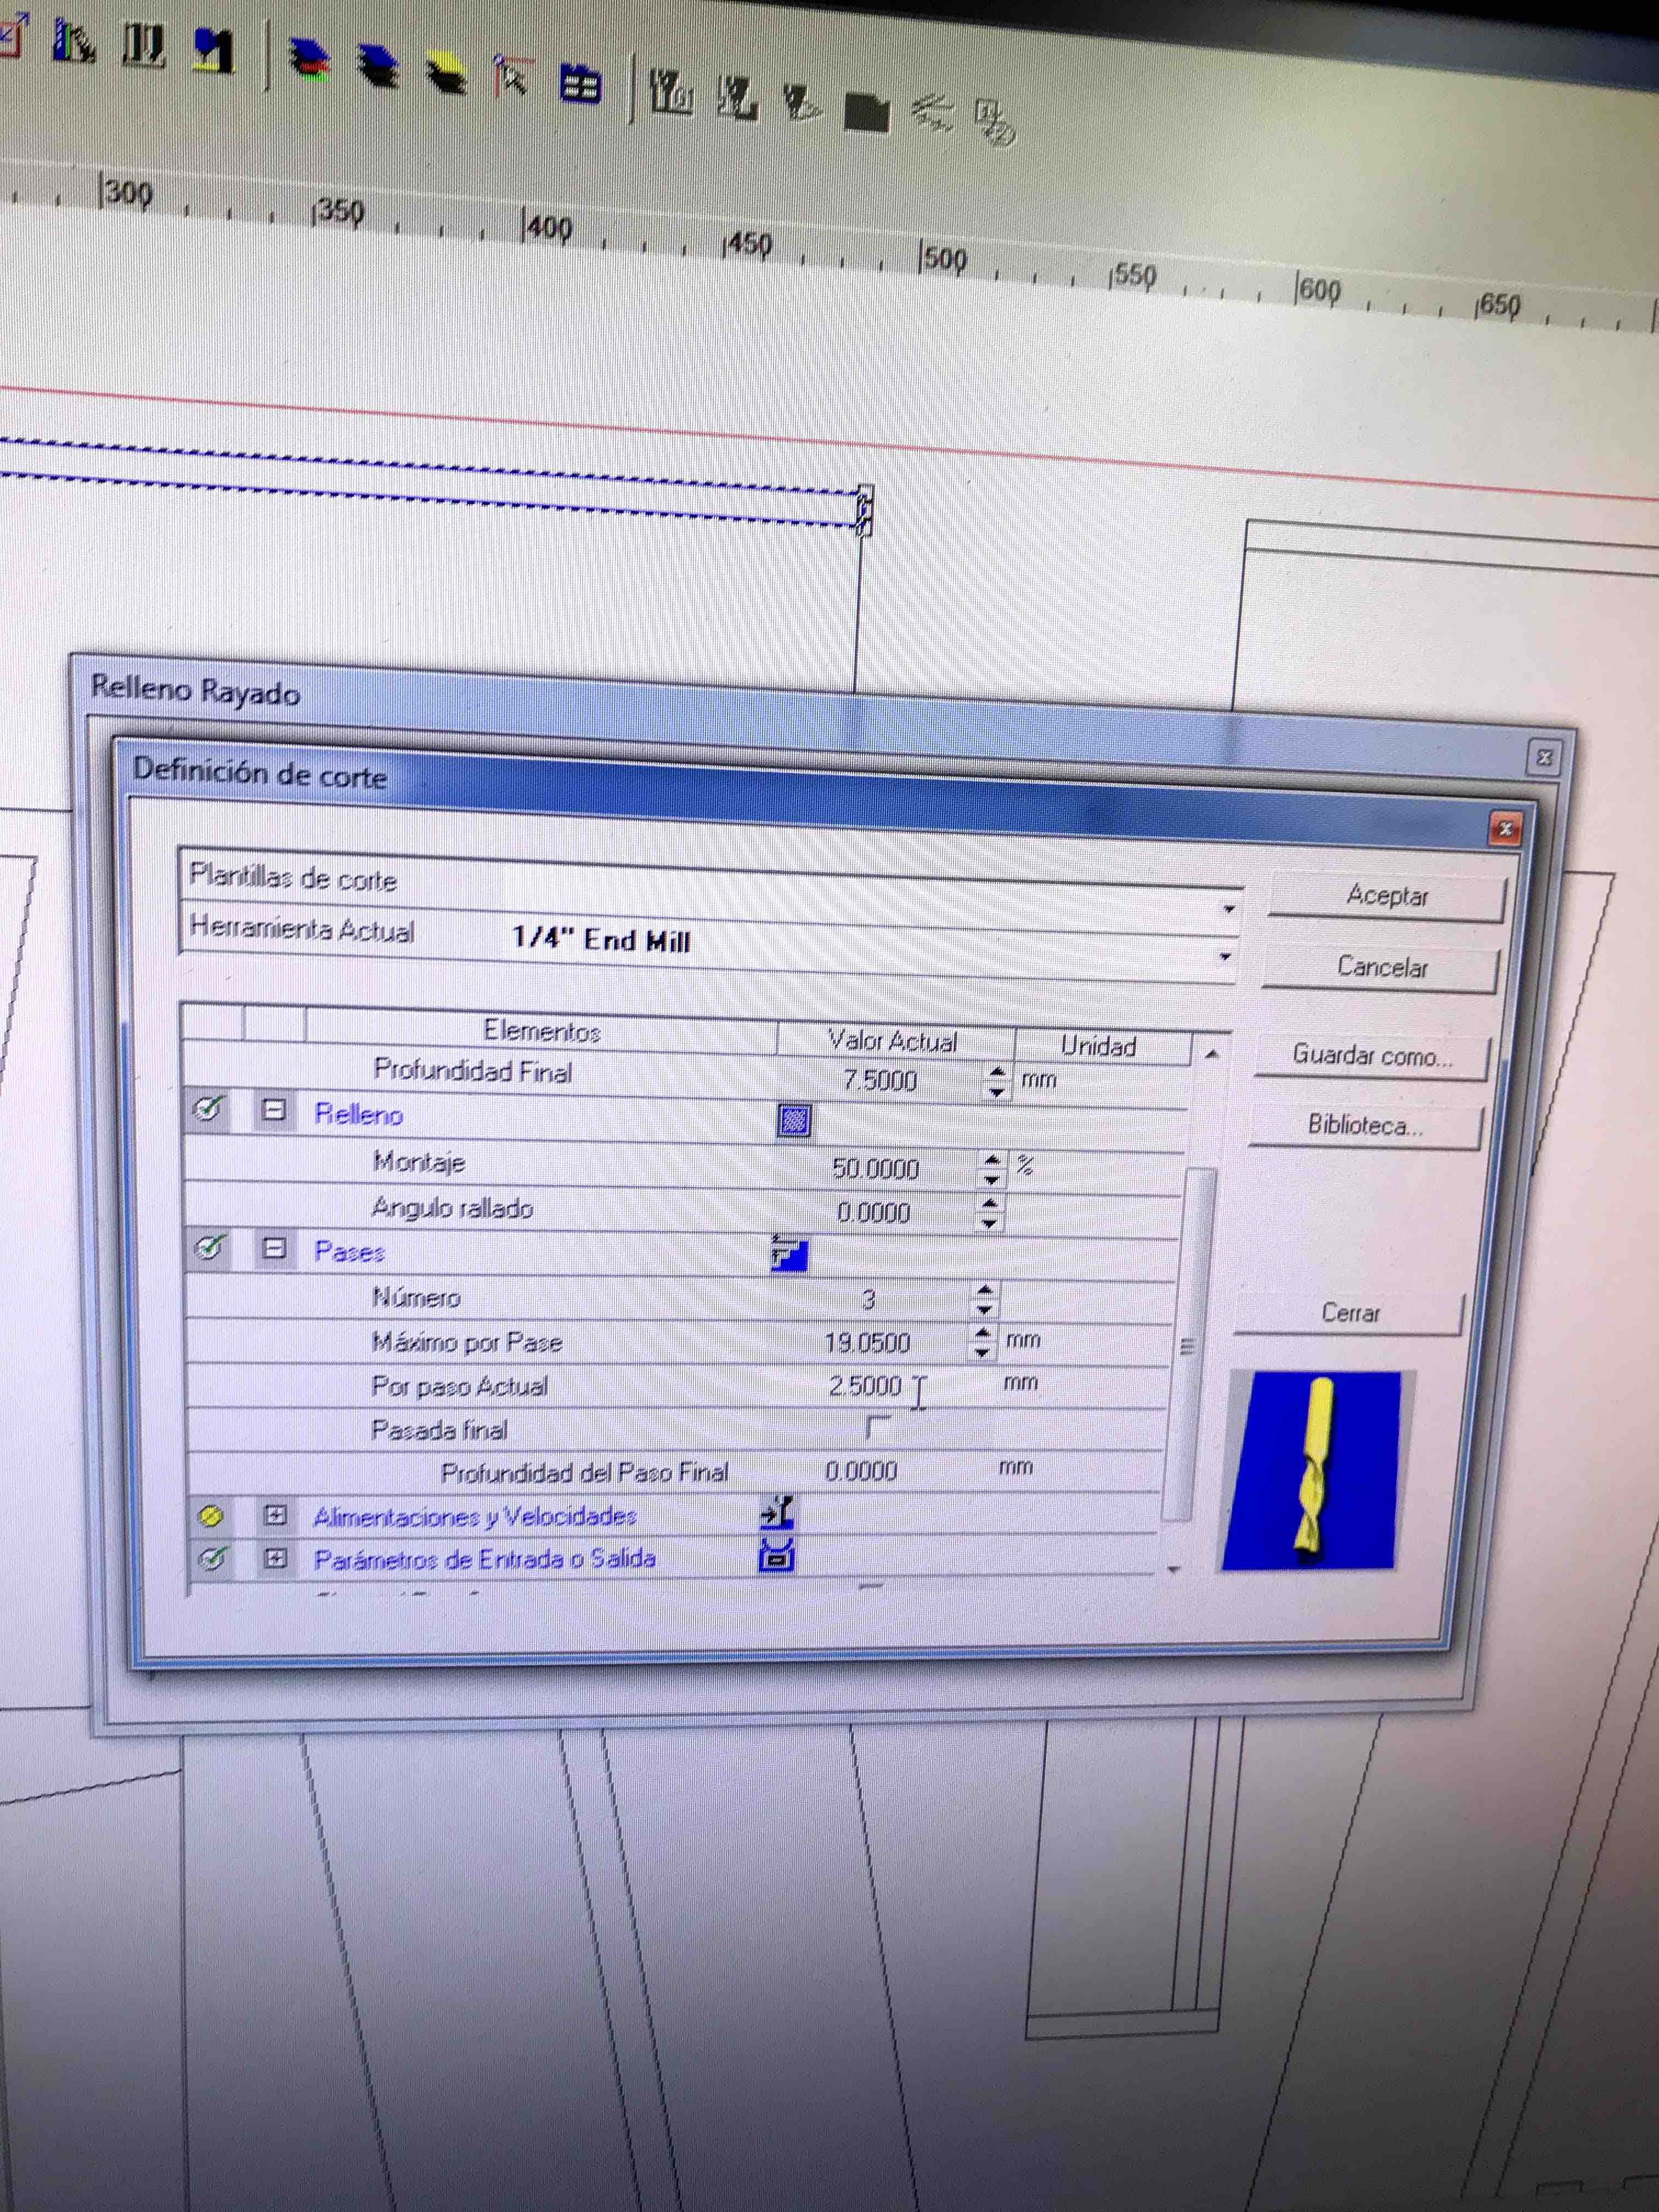Click the arrow pointer selection toolbar icon

pyautogui.click(x=513, y=76)
